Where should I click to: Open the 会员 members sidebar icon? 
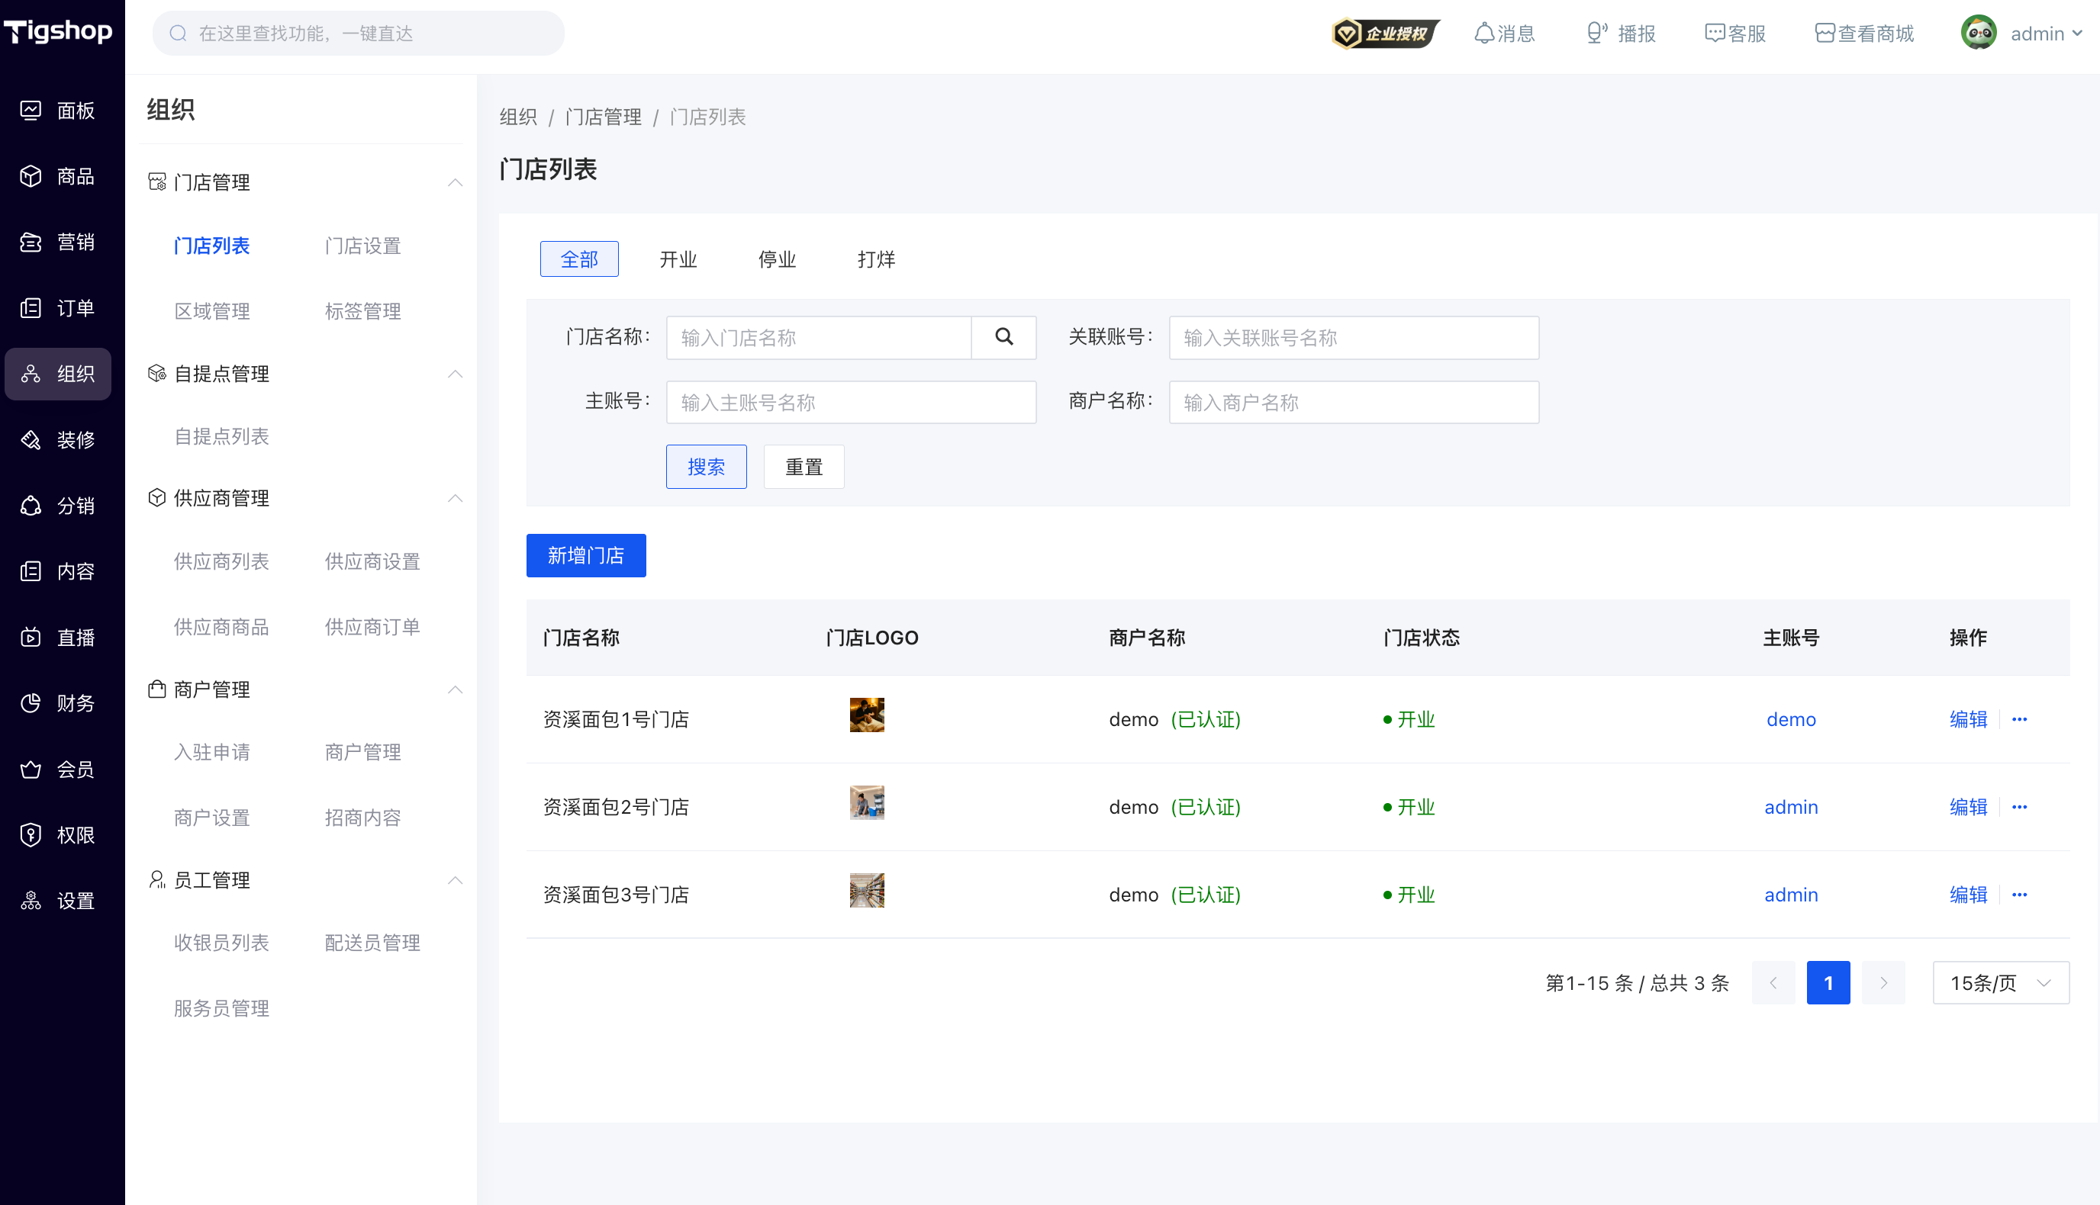(x=31, y=769)
